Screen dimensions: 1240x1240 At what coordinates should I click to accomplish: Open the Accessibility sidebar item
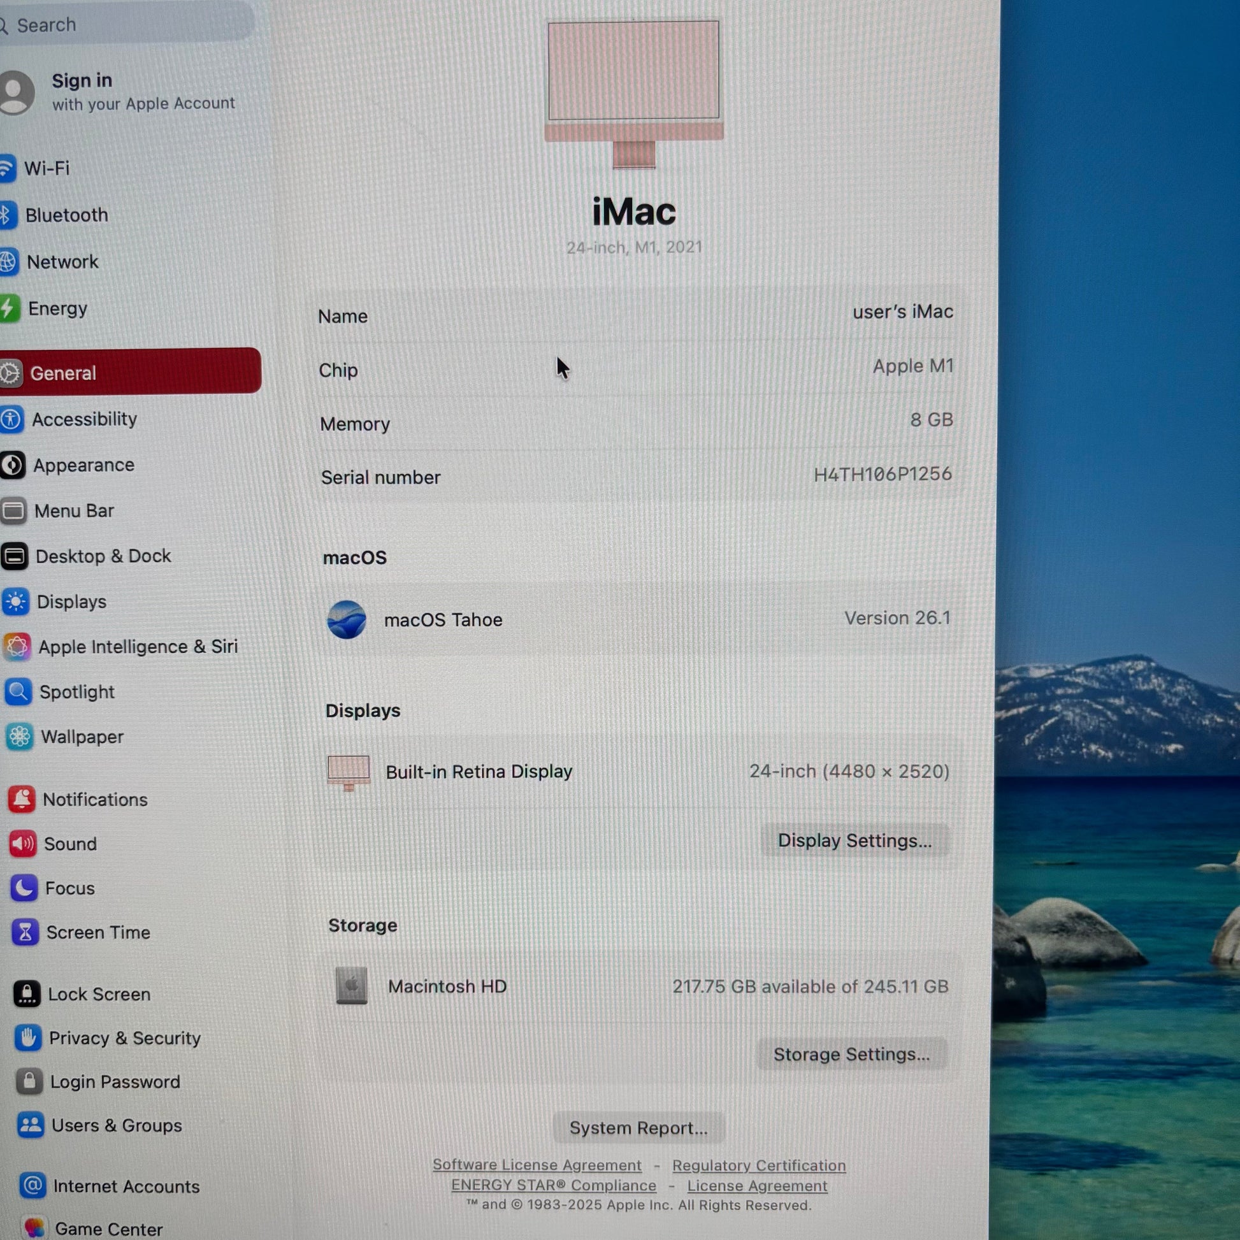tap(84, 419)
